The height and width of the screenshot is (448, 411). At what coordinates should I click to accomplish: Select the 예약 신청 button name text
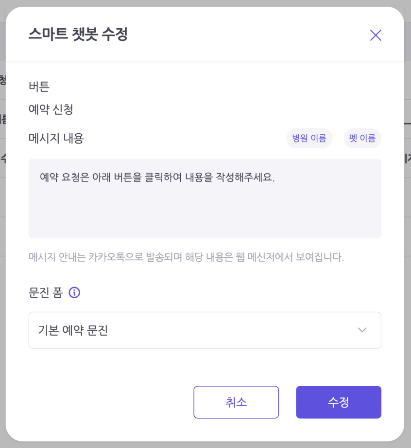51,109
